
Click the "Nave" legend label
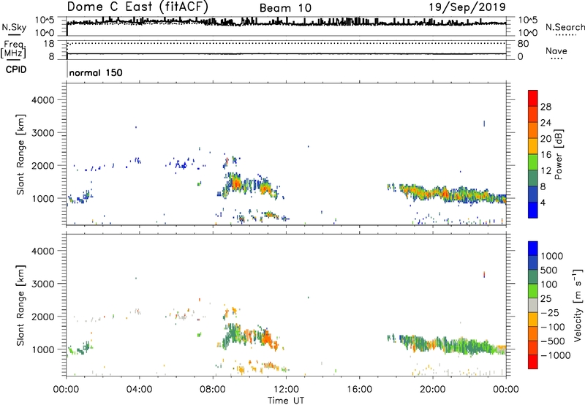pyautogui.click(x=556, y=51)
